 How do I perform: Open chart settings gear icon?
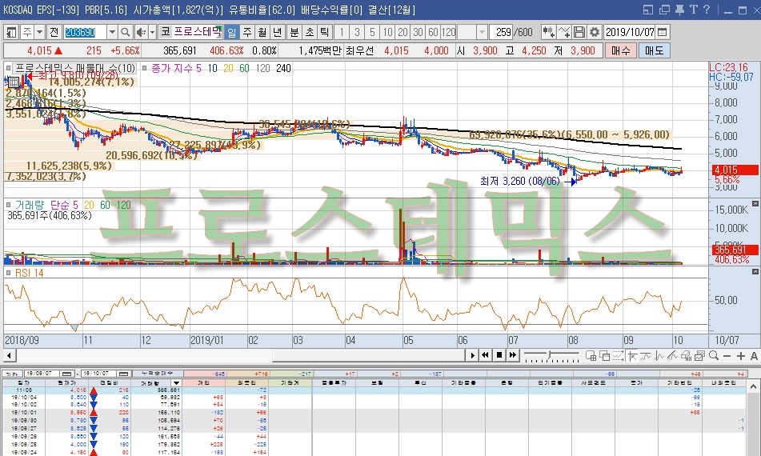pyautogui.click(x=595, y=33)
